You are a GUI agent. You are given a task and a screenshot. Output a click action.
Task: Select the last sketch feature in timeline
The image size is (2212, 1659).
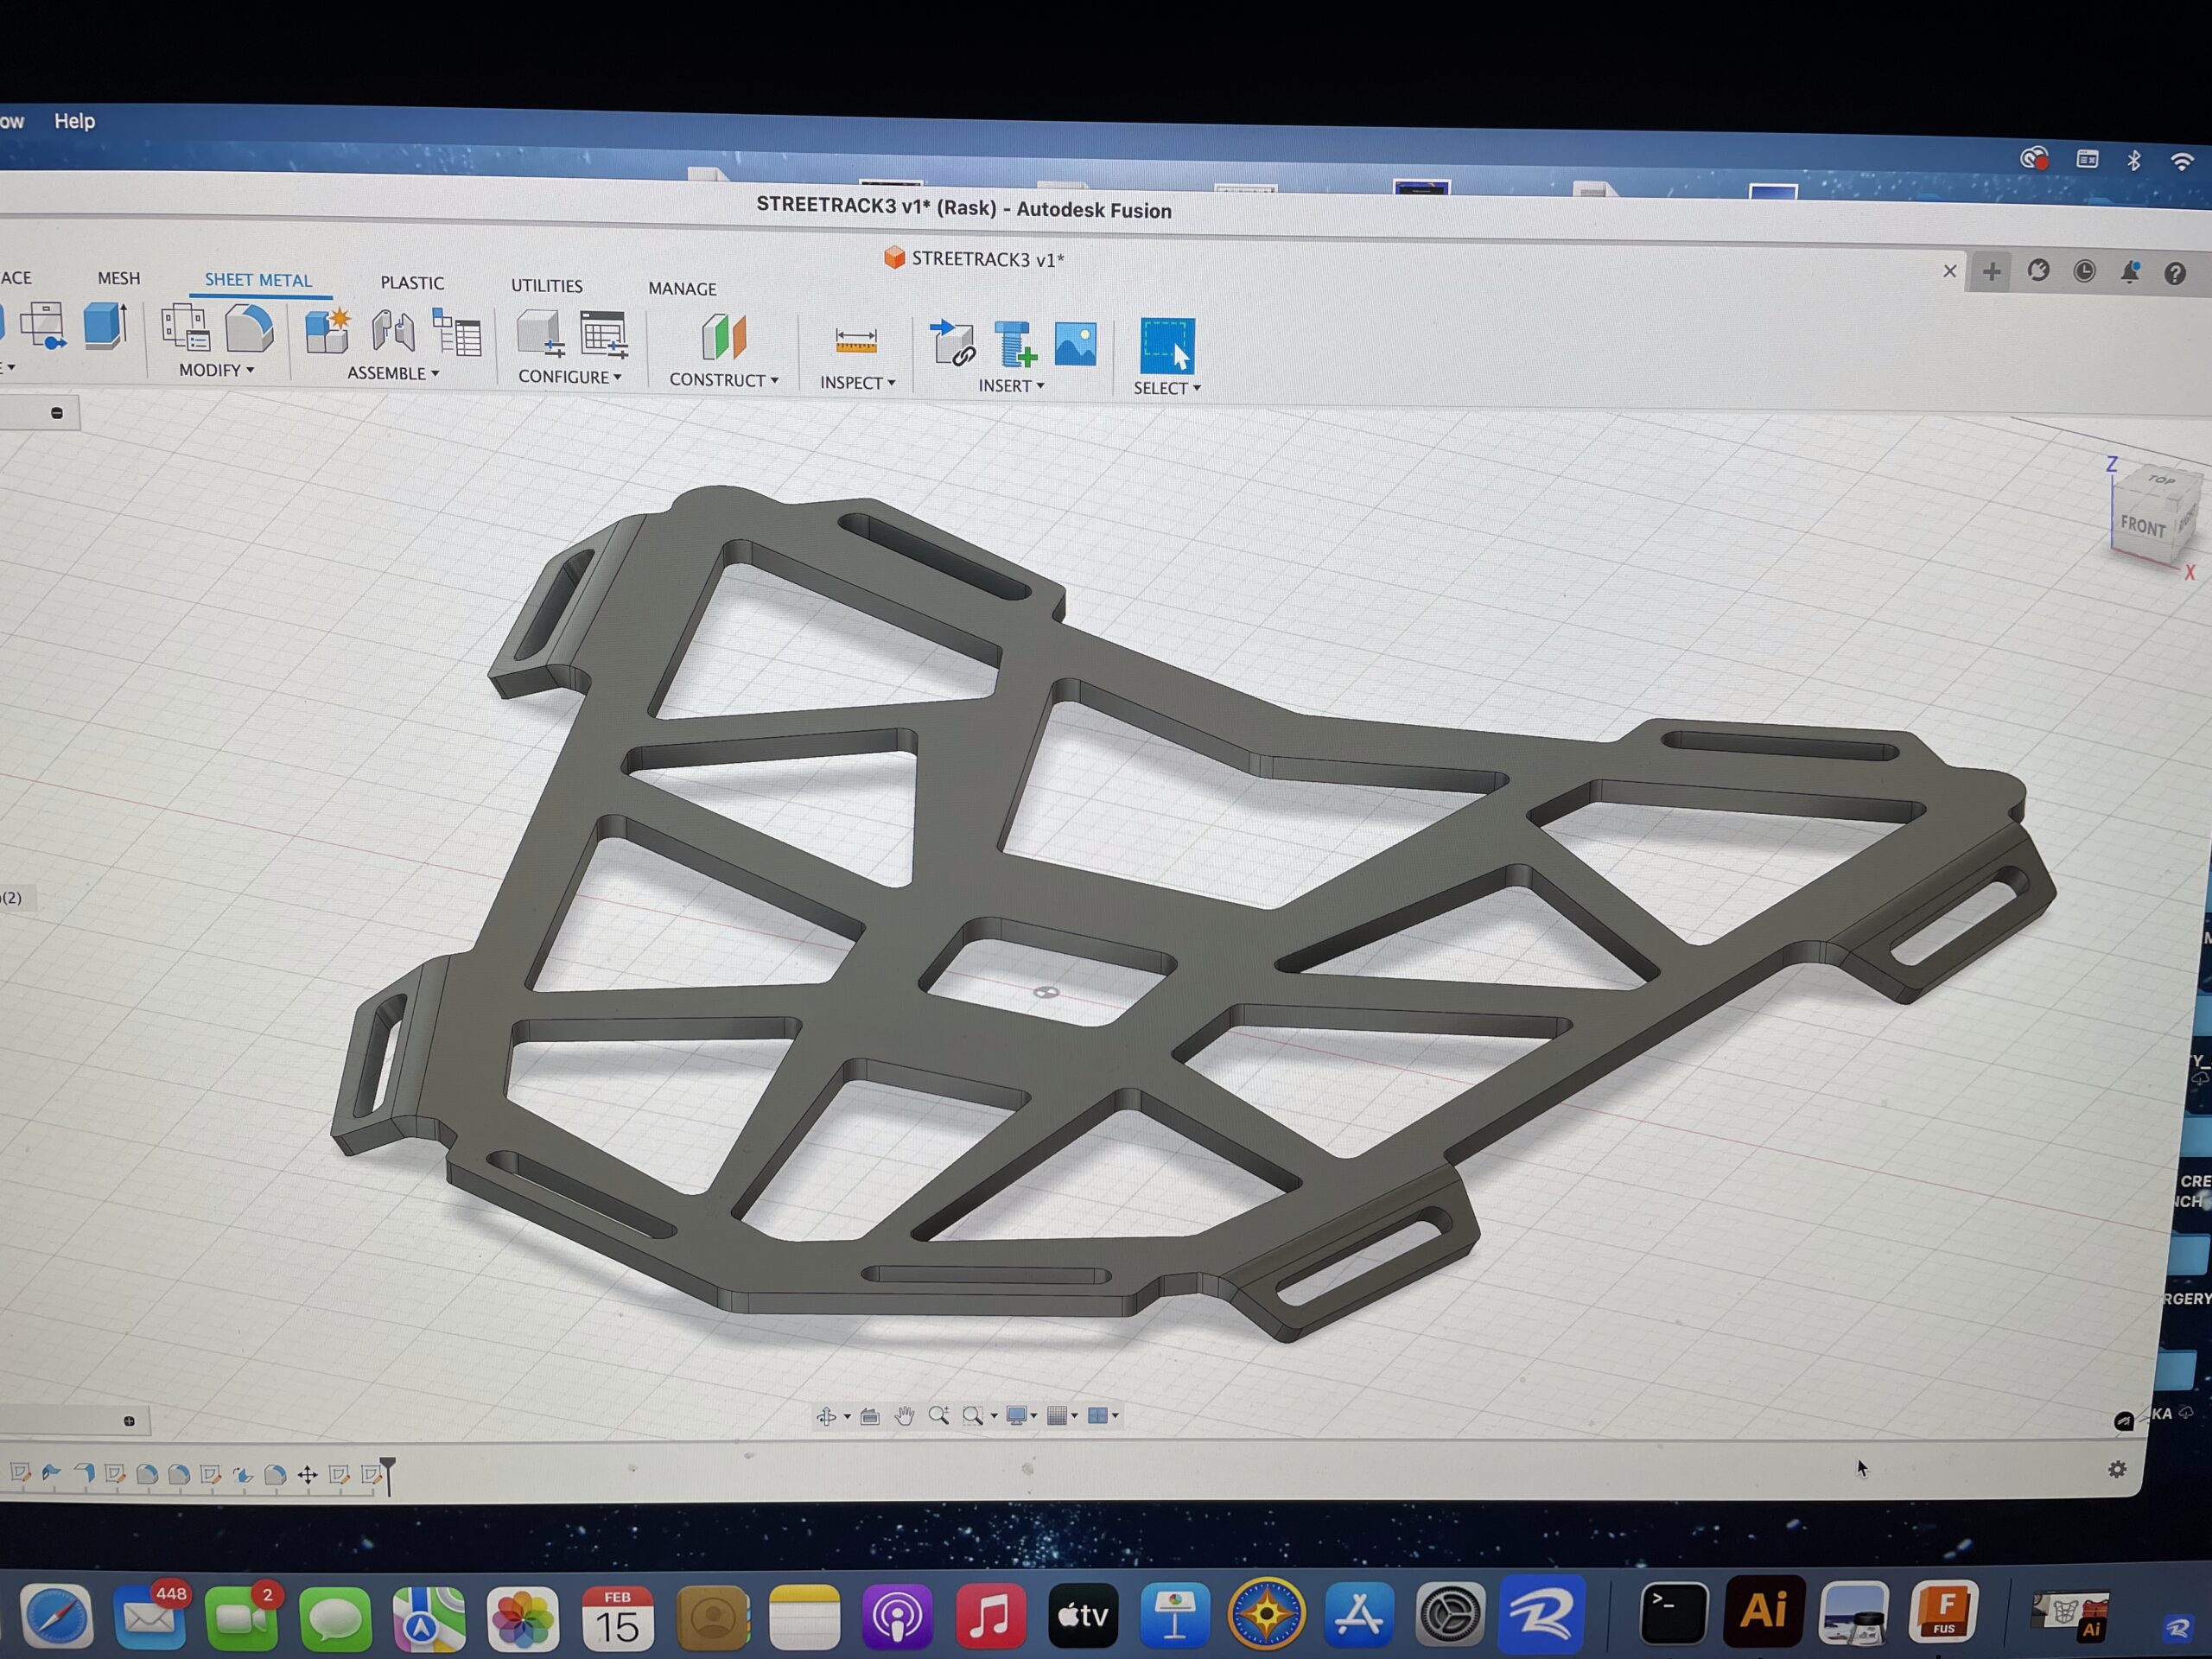[x=371, y=1474]
